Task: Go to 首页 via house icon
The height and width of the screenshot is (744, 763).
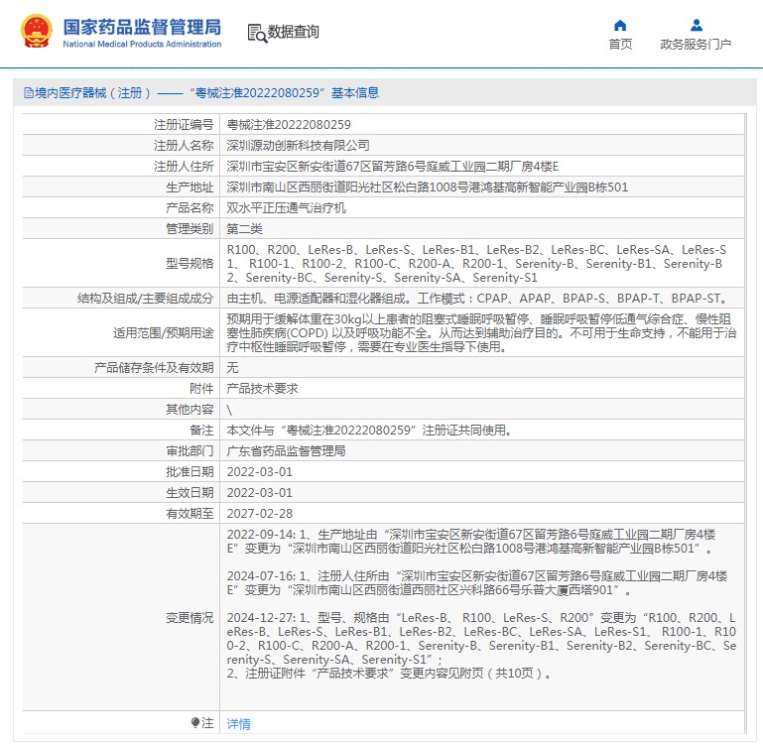Action: [x=620, y=25]
